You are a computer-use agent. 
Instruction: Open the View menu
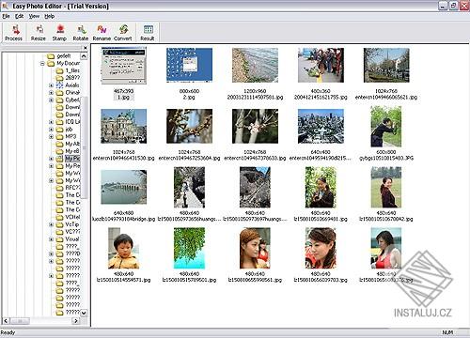34,16
